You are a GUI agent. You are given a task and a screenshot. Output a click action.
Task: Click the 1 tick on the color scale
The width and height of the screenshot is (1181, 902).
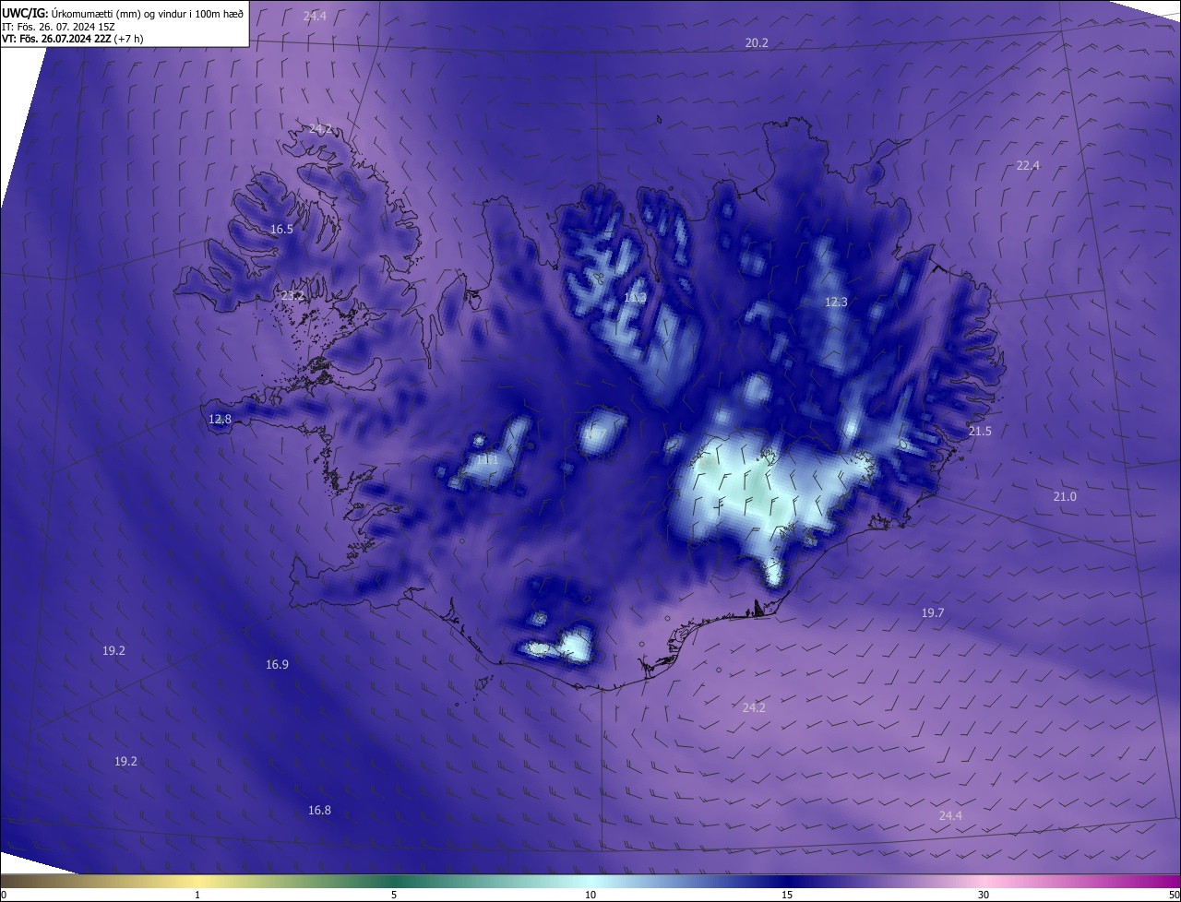(197, 895)
